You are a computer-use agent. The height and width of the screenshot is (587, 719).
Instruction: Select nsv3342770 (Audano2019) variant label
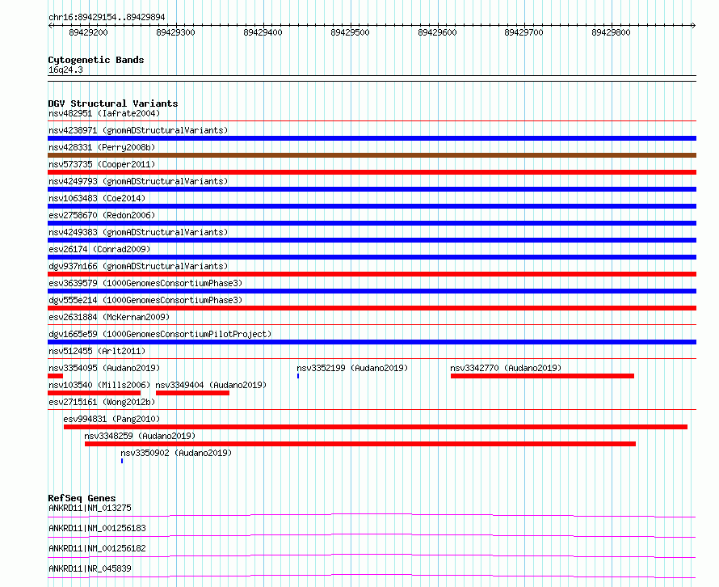pos(506,368)
